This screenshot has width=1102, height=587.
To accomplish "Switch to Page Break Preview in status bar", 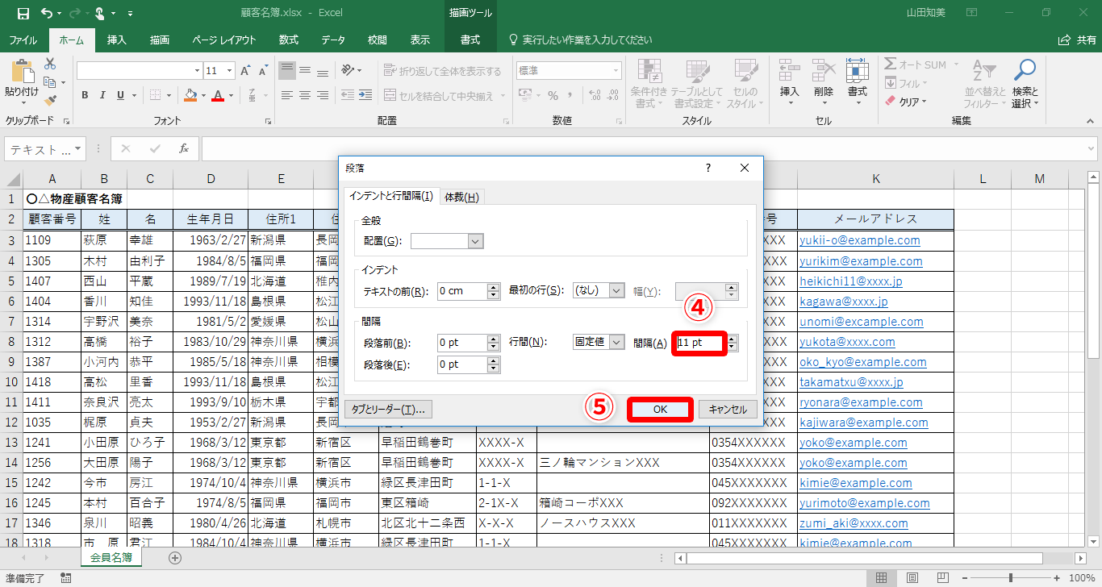I will coord(942,578).
